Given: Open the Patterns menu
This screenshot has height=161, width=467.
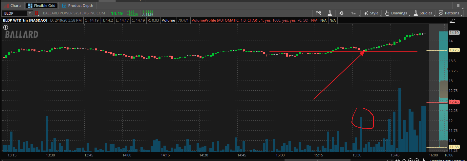Looking at the screenshot, I should pyautogui.click(x=449, y=13).
